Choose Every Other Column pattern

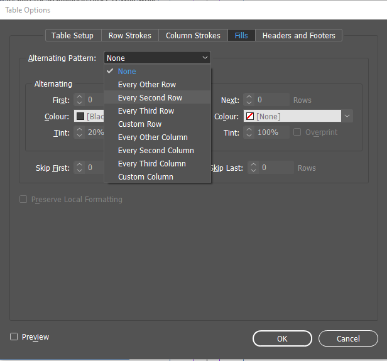pos(158,137)
